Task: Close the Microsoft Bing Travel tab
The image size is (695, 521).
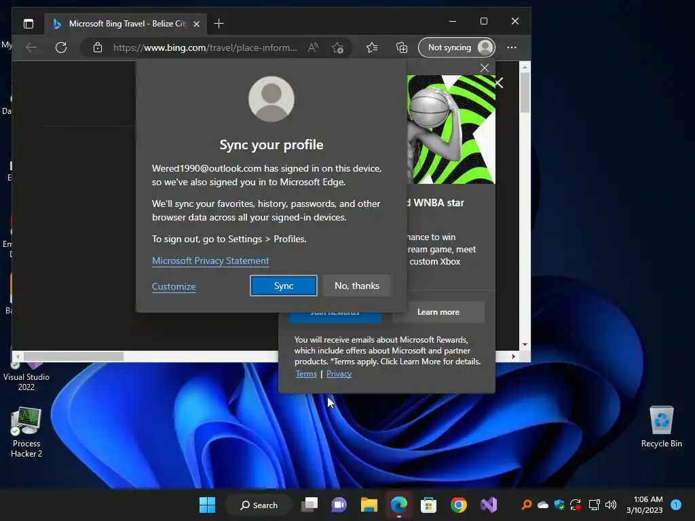Action: click(x=196, y=24)
